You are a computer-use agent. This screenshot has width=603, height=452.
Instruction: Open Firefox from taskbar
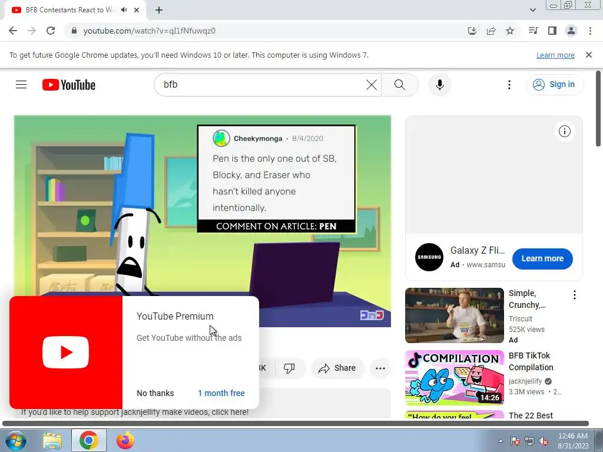coord(125,440)
